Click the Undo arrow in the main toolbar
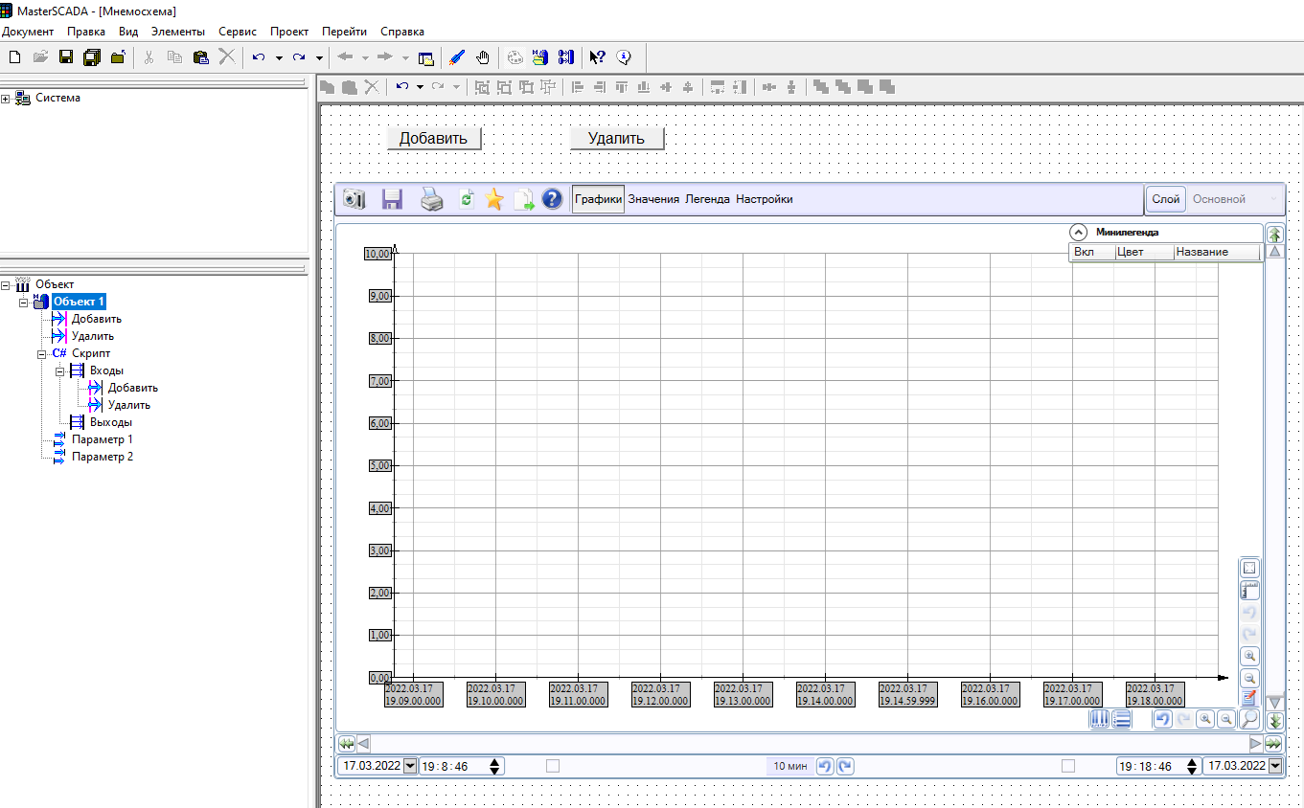Screen dimensions: 1304x808 259,57
